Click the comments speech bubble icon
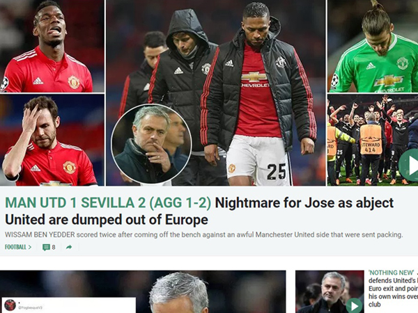Image resolution: width=418 pixels, height=313 pixels. [x=46, y=247]
